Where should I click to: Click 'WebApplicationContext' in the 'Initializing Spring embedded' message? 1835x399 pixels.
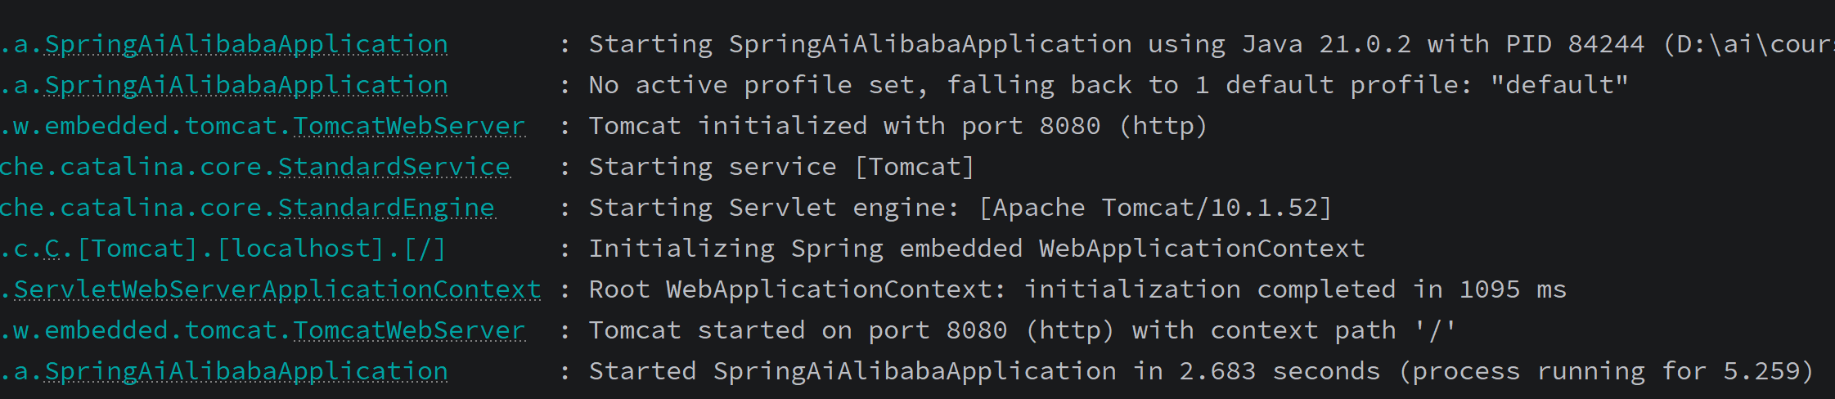point(1202,249)
